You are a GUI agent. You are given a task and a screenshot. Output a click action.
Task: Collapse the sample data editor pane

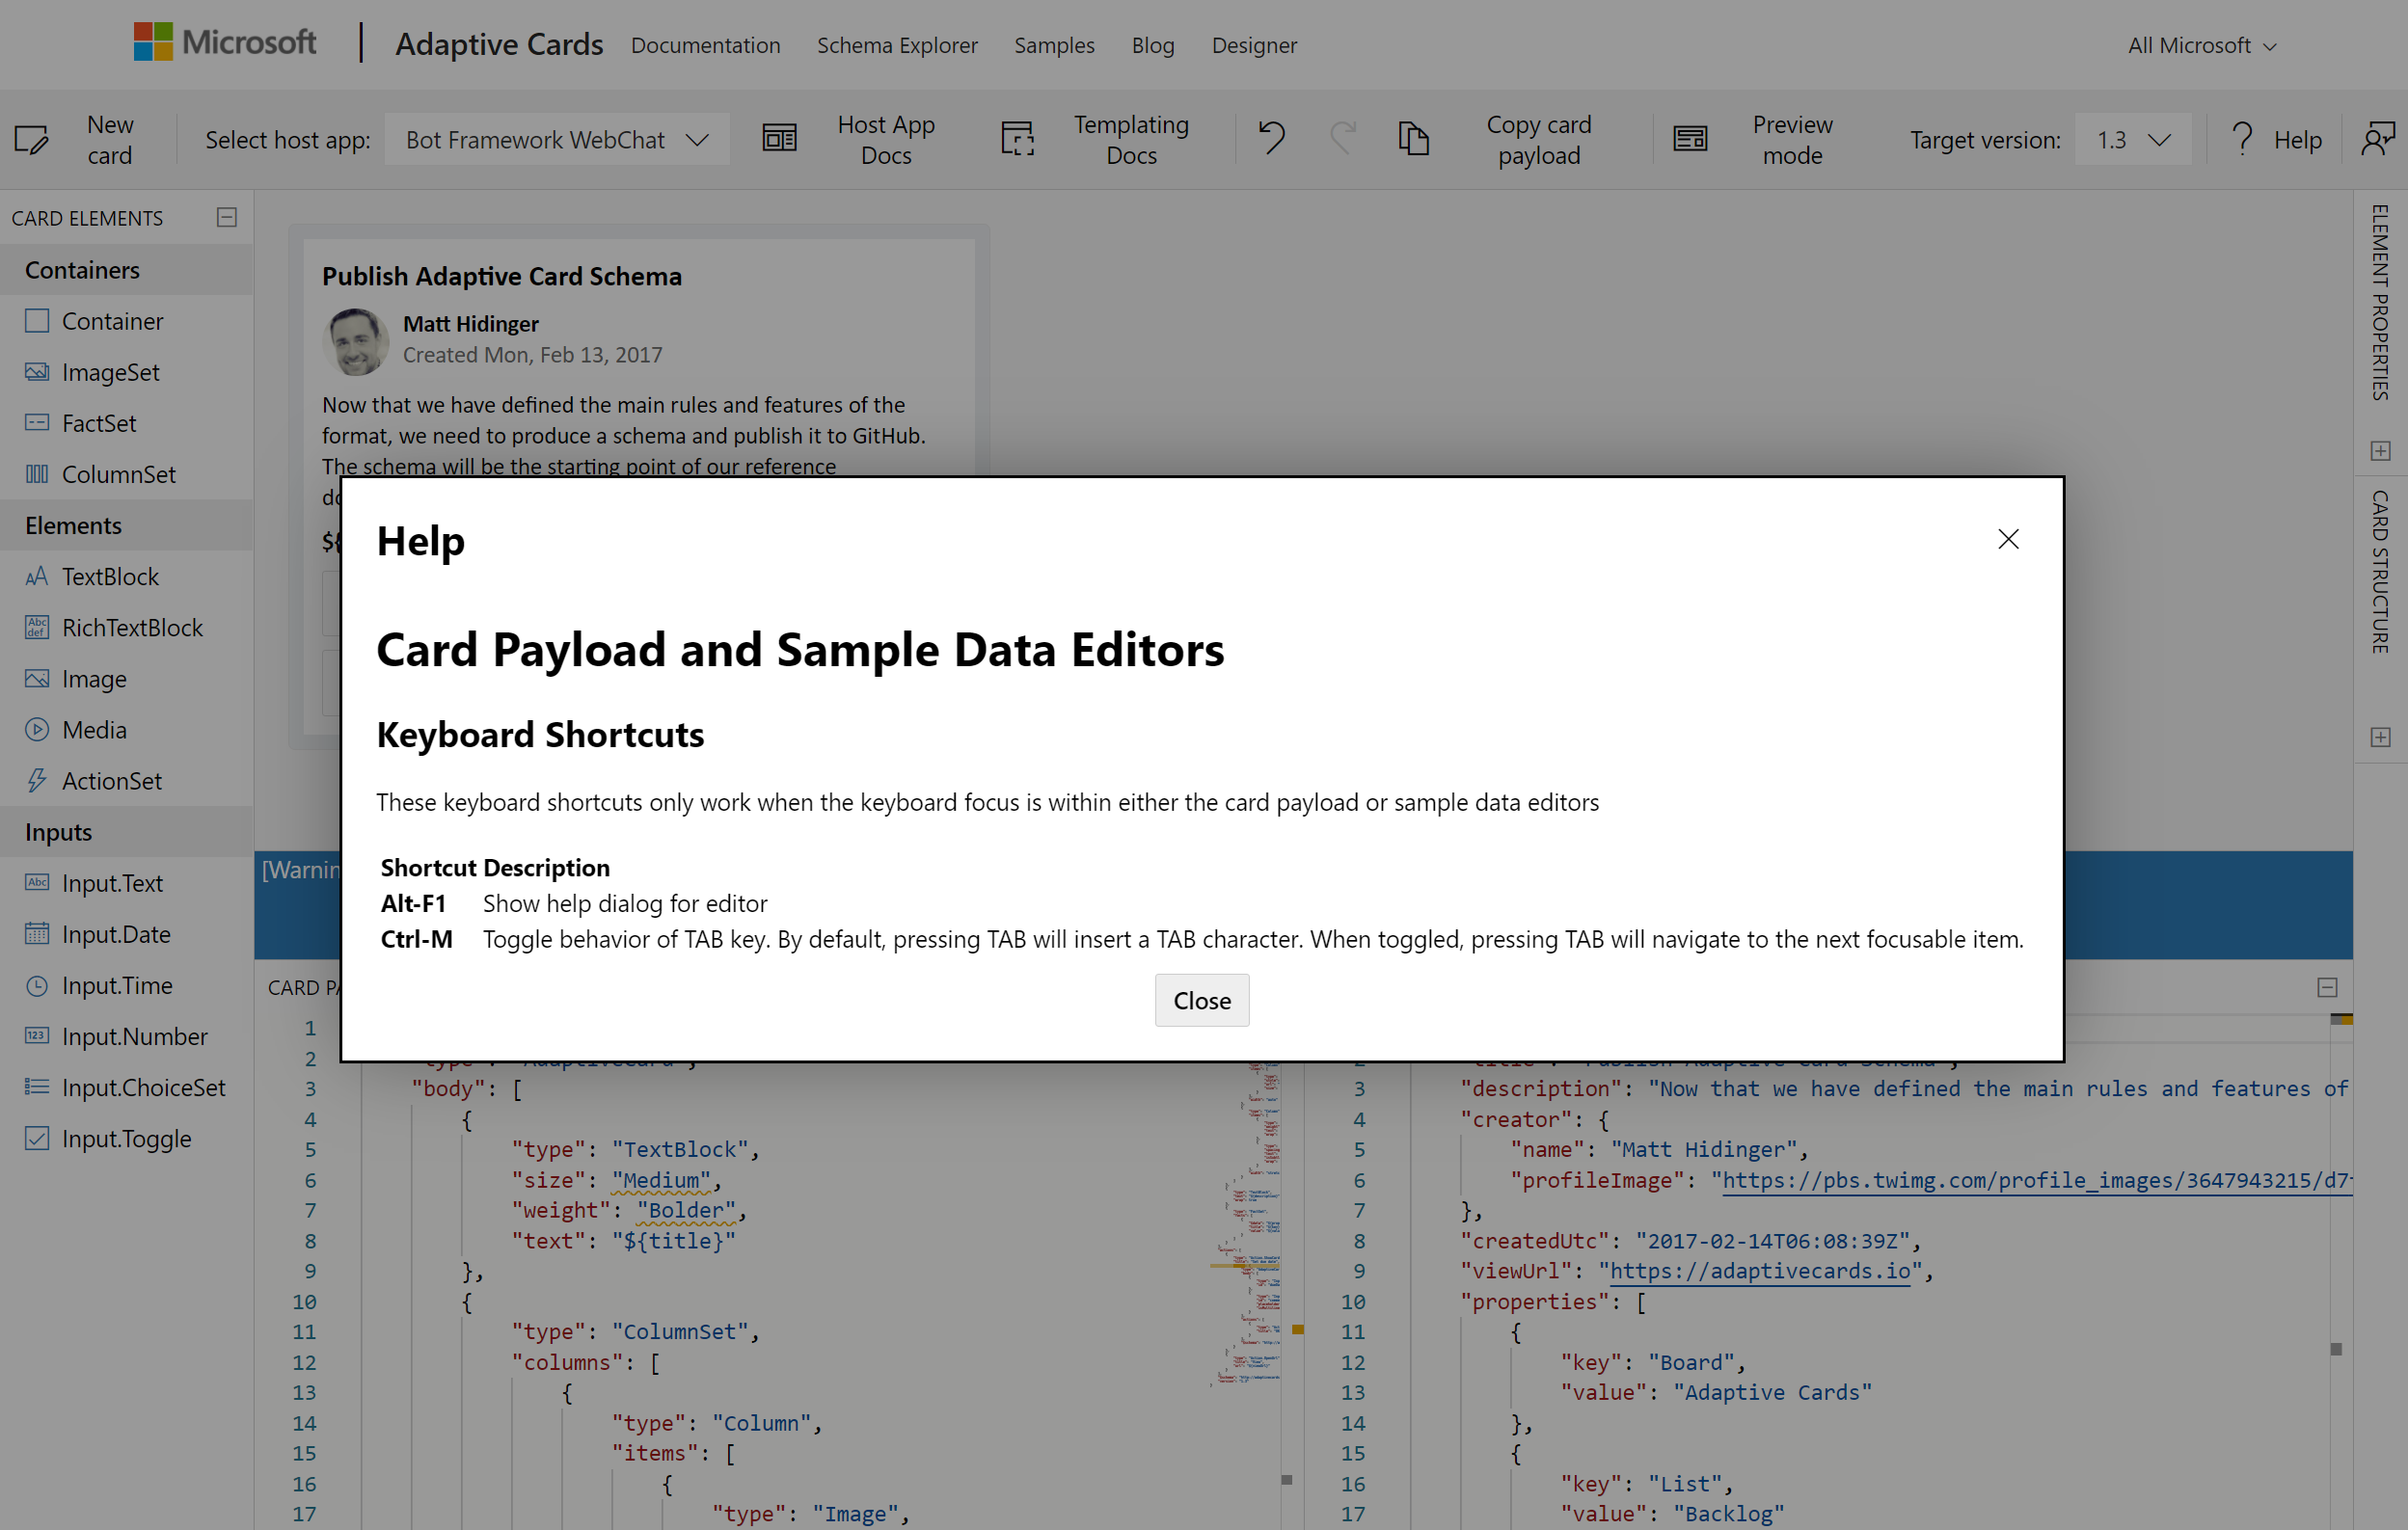2328,987
